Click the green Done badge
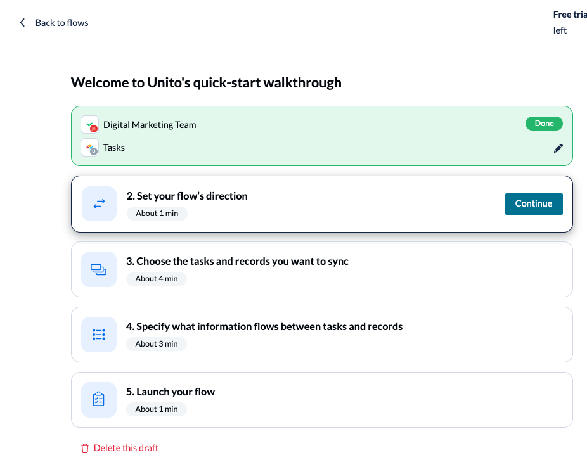Image resolution: width=587 pixels, height=467 pixels. (x=544, y=124)
